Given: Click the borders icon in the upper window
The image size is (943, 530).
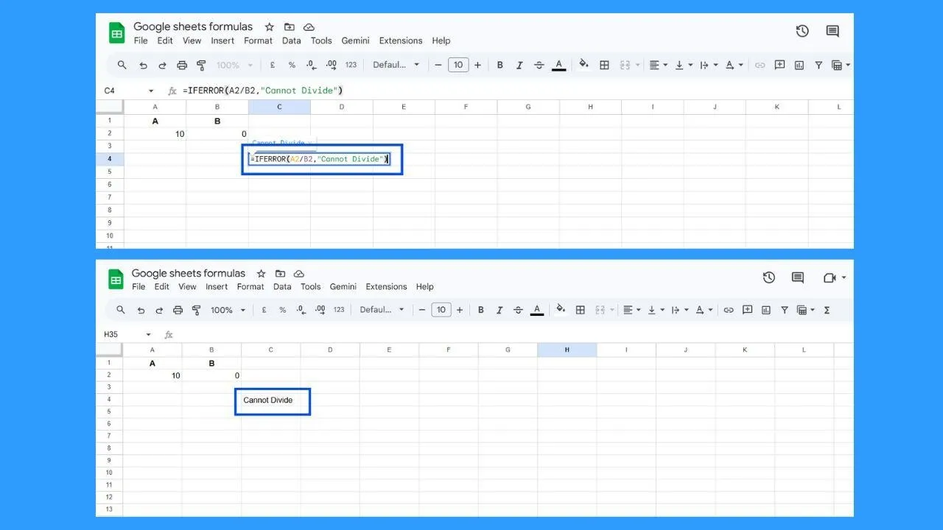Looking at the screenshot, I should click(604, 65).
